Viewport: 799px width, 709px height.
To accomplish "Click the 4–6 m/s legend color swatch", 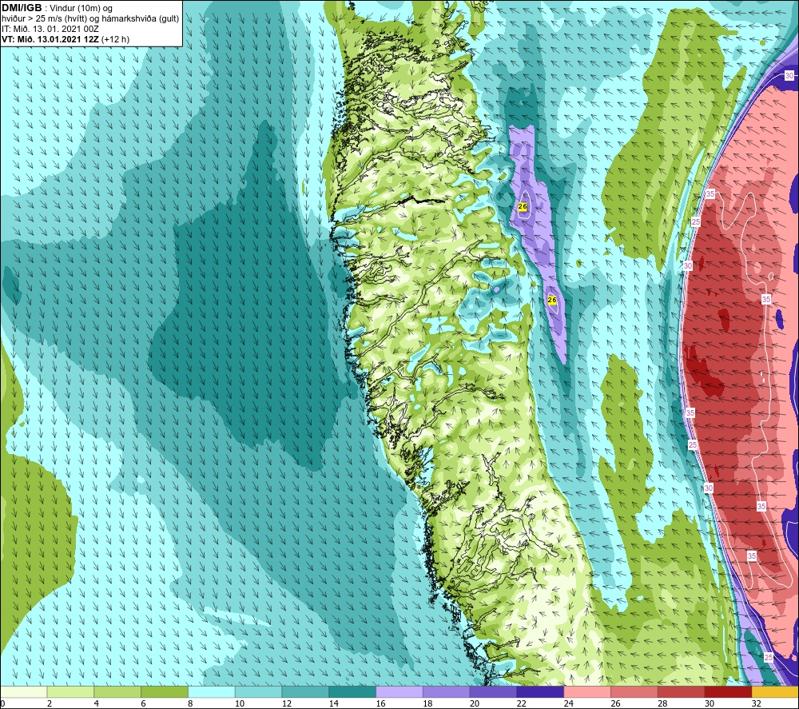I will coord(117,692).
